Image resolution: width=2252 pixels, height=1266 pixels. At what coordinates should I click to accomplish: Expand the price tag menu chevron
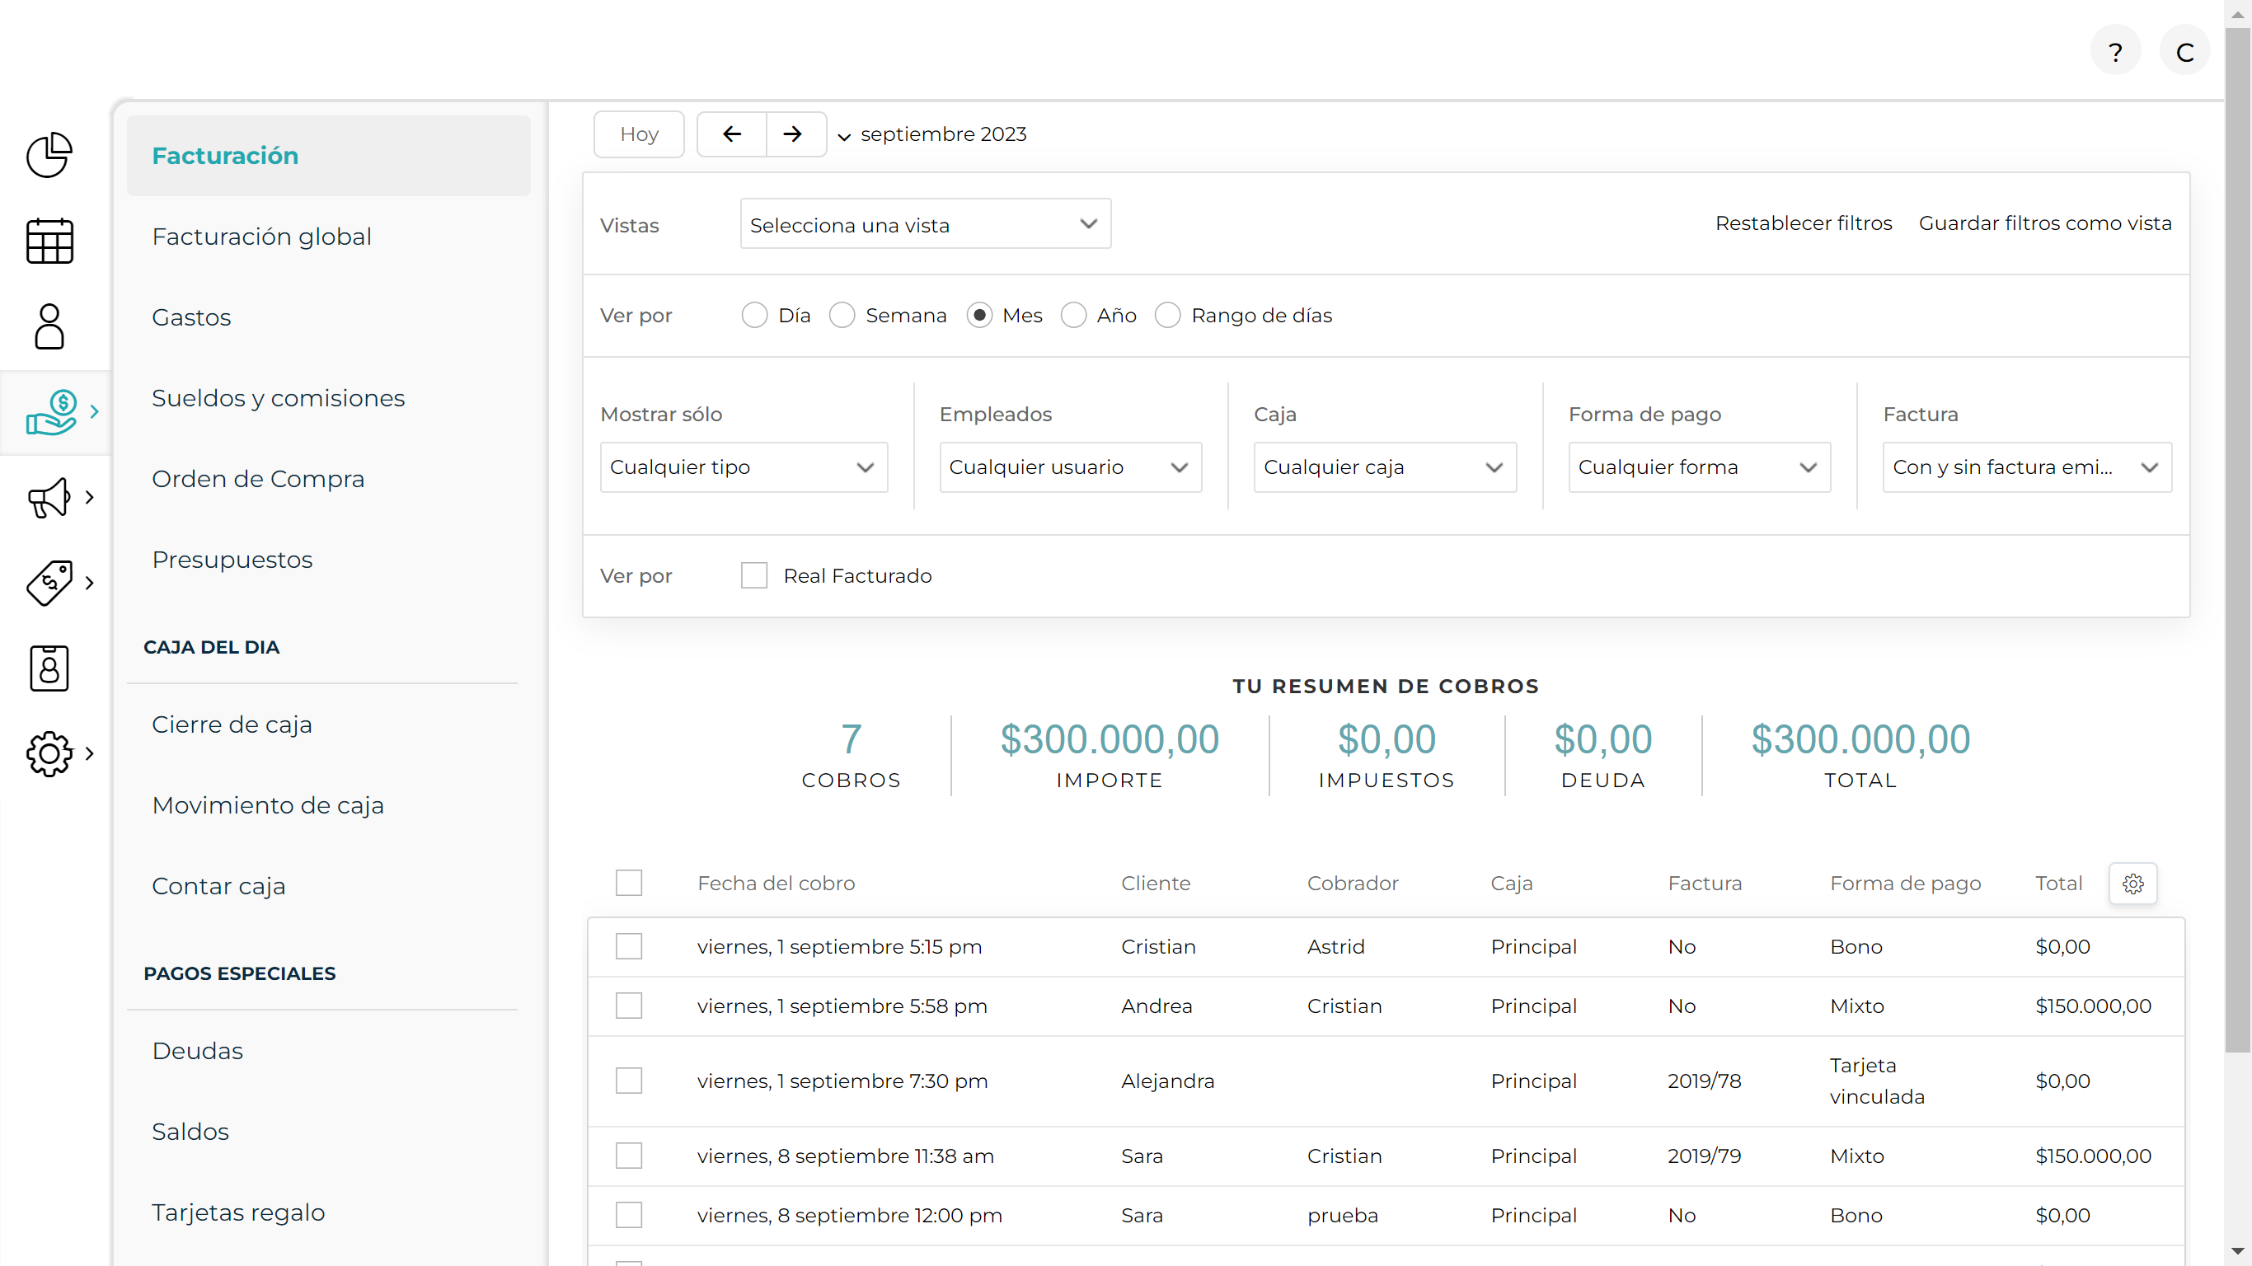(89, 582)
